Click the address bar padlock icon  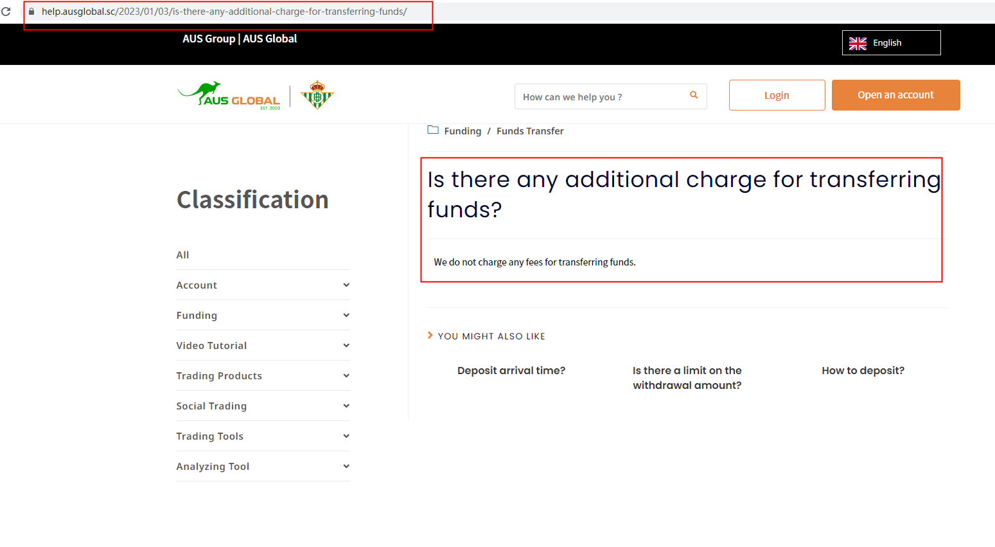coord(31,12)
